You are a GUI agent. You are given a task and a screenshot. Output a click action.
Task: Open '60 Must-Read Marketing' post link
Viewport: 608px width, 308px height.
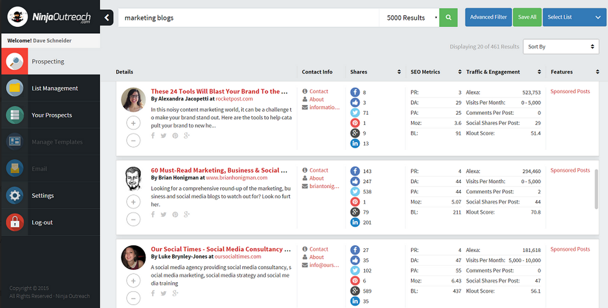(x=220, y=170)
